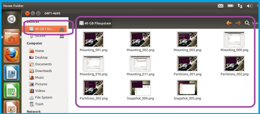Open Home Folder from the launcher

click(x=12, y=37)
